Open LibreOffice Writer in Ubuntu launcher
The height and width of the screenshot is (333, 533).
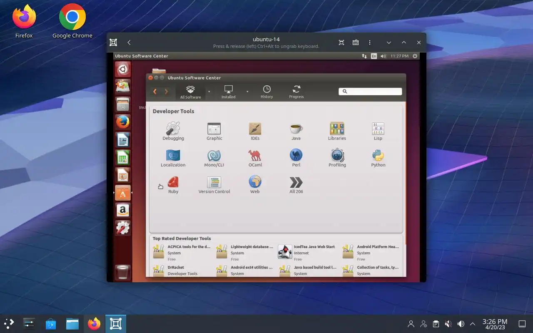(x=123, y=140)
